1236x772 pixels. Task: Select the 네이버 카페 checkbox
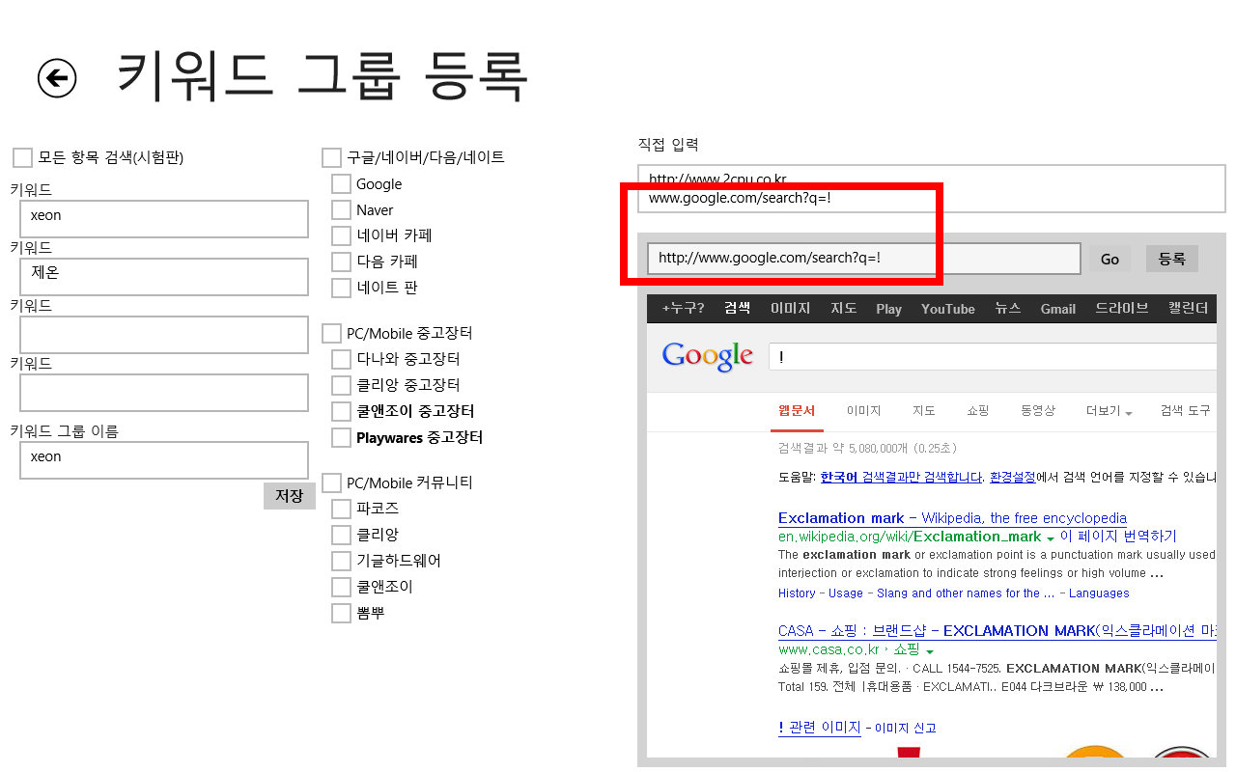(x=341, y=235)
